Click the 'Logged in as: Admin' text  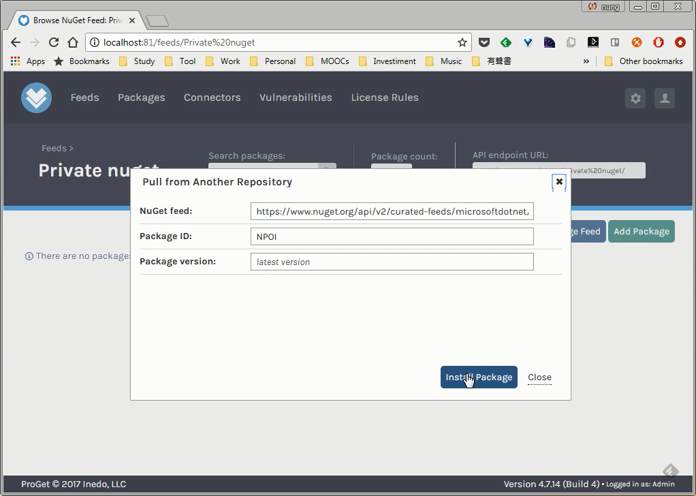(x=640, y=484)
